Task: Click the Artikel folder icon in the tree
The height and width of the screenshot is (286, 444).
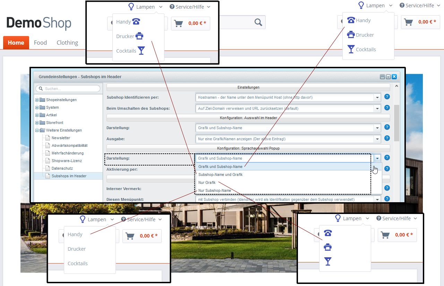Action: pos(42,115)
